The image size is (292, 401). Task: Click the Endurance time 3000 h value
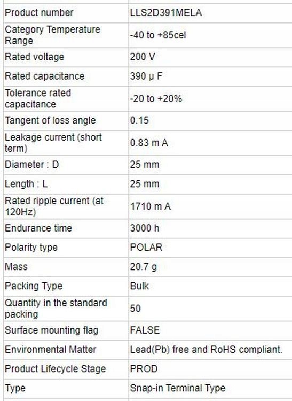(145, 228)
